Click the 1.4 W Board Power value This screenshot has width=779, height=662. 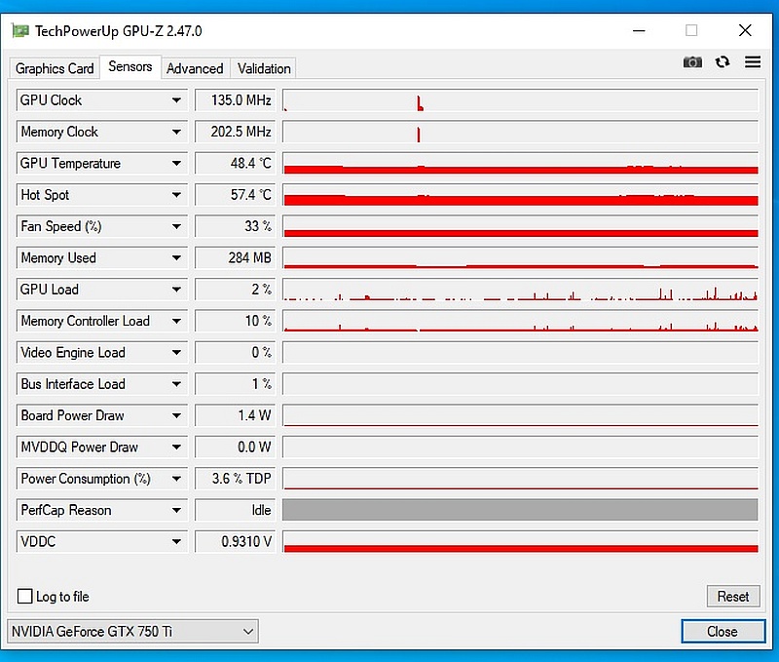235,415
